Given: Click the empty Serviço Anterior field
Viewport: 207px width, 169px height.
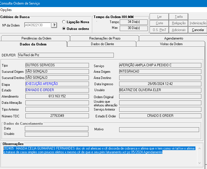Looking at the screenshot, I should 160,109.
